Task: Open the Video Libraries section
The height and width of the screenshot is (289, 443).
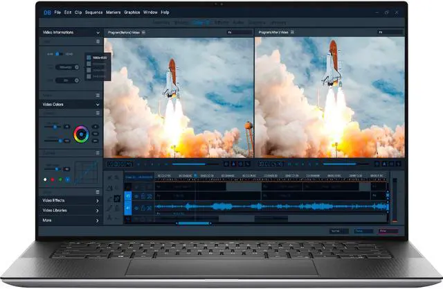Action: [x=98, y=210]
